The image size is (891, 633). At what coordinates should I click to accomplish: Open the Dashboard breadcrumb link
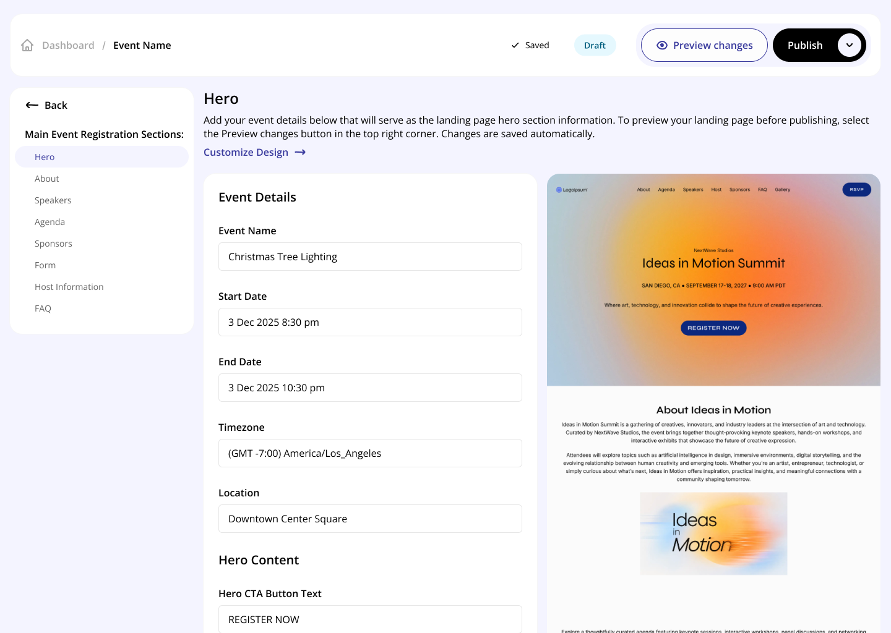pyautogui.click(x=68, y=45)
